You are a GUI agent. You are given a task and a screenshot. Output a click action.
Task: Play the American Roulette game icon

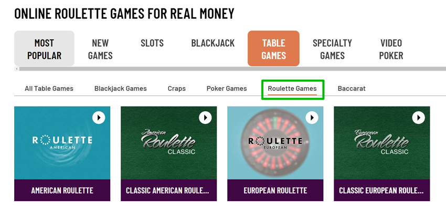tap(99, 118)
